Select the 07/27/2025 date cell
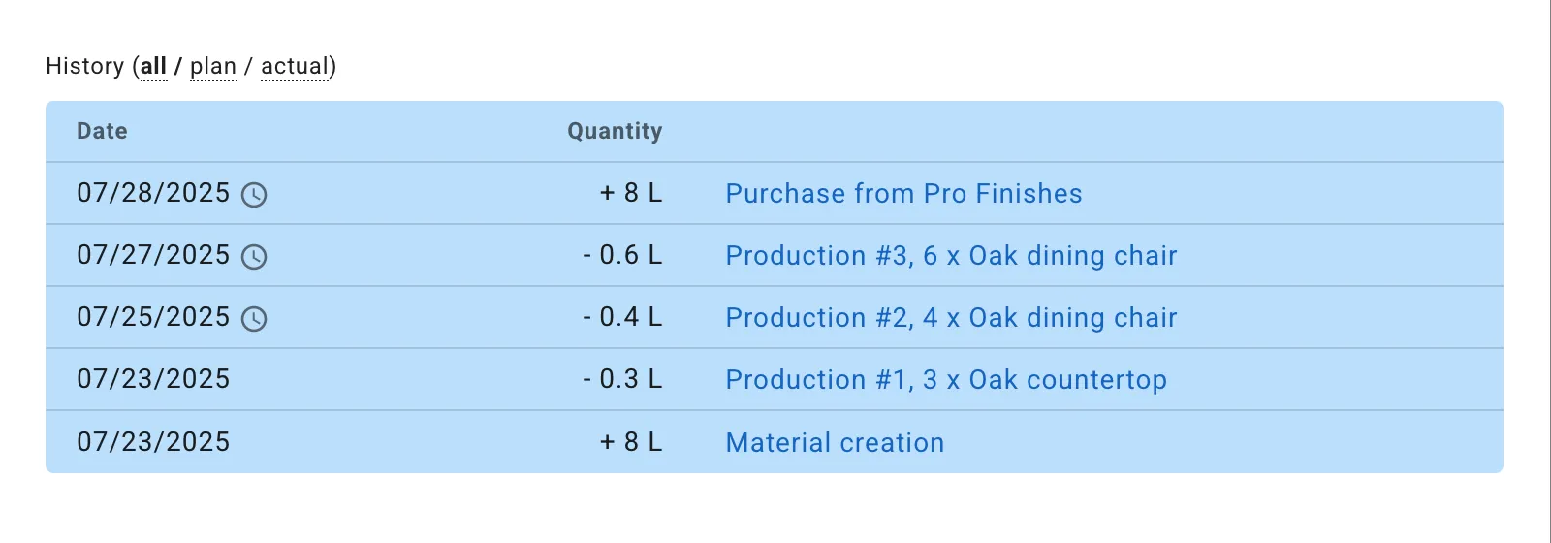 pos(153,255)
